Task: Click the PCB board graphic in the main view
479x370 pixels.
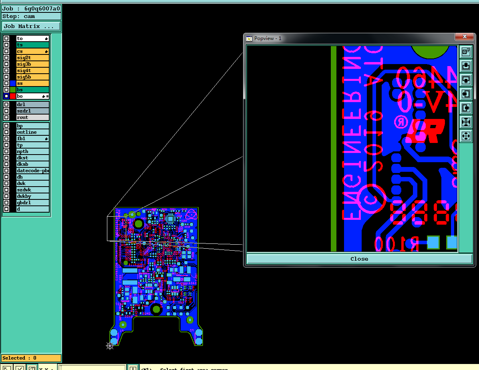Action: [156, 277]
